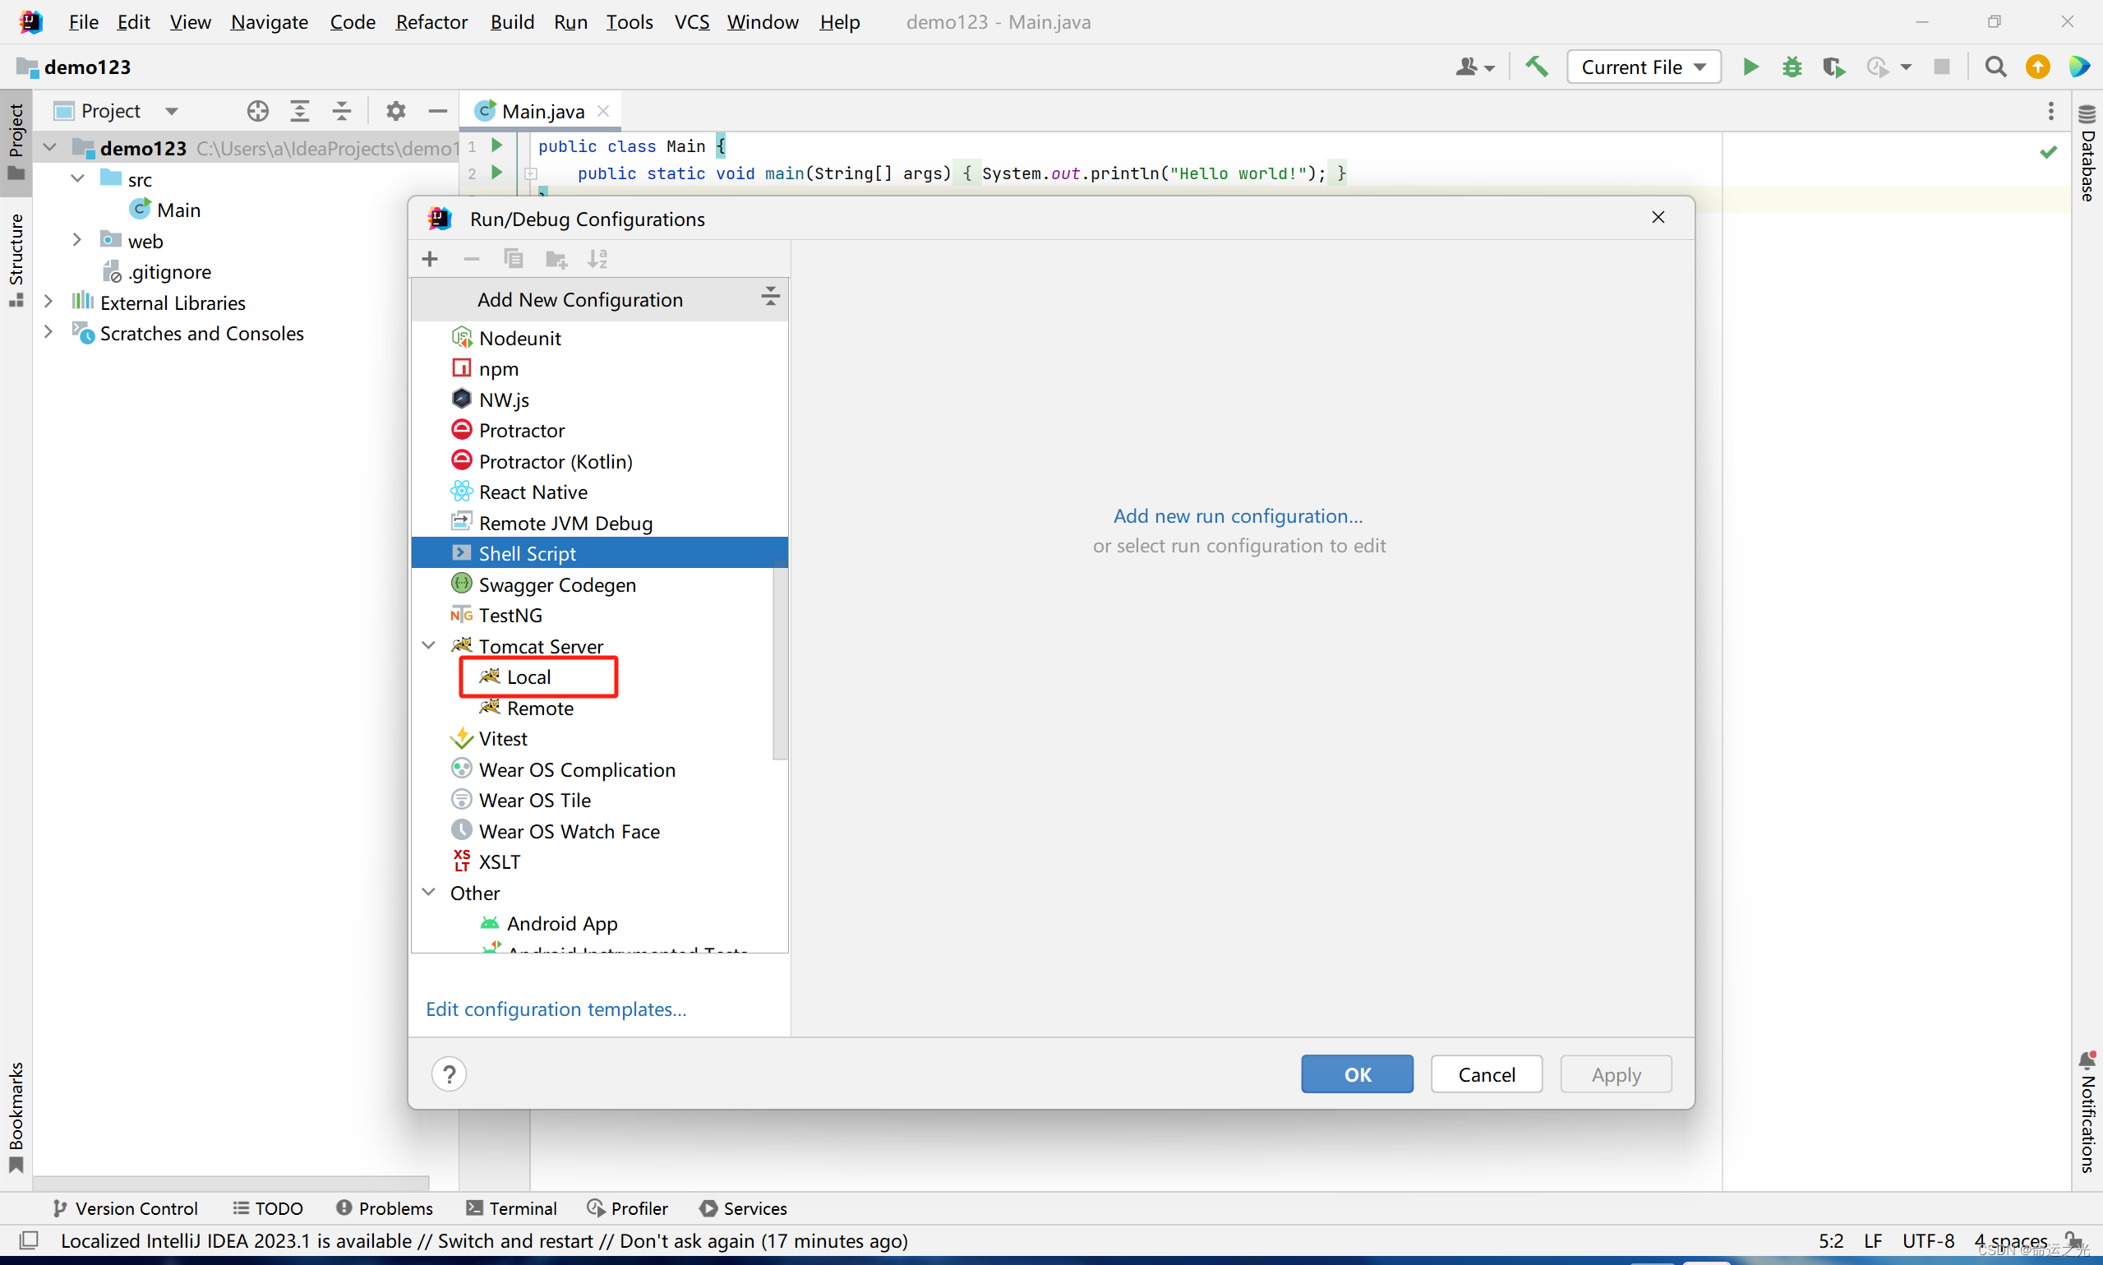The image size is (2103, 1265).
Task: Click Add new run configuration link
Action: tap(1238, 515)
